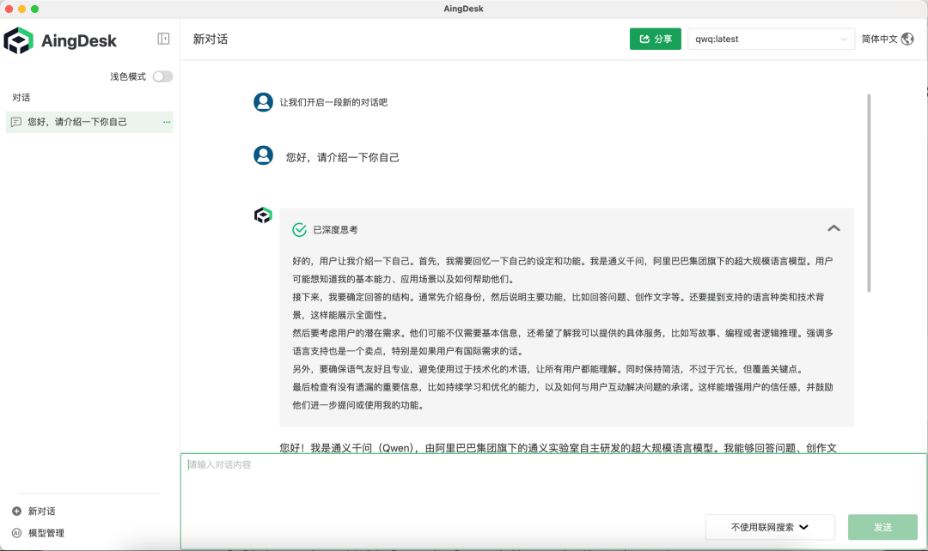Viewport: 928px width, 551px height.
Task: Click the second user avatar beside 您好 message
Action: point(264,155)
